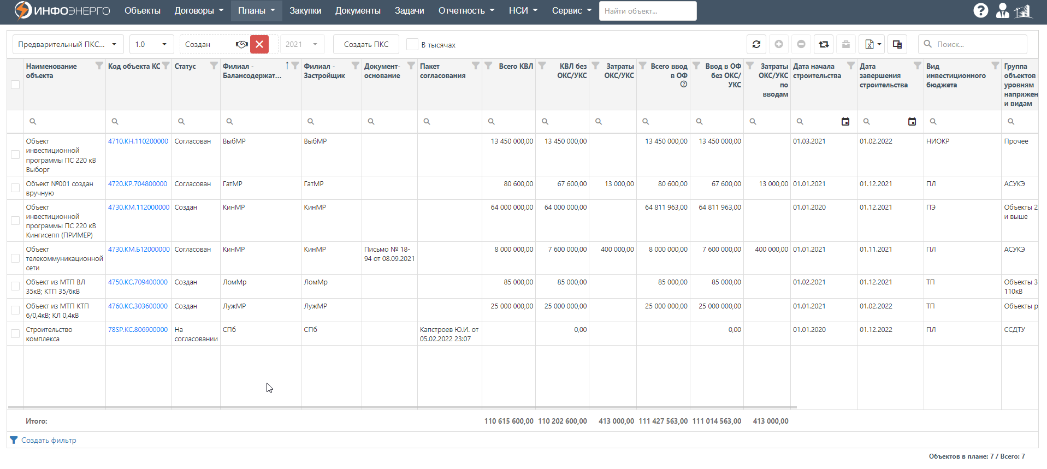Viewport: 1047px width, 469px height.
Task: Open filter for Пакет согласования column
Action: (476, 66)
